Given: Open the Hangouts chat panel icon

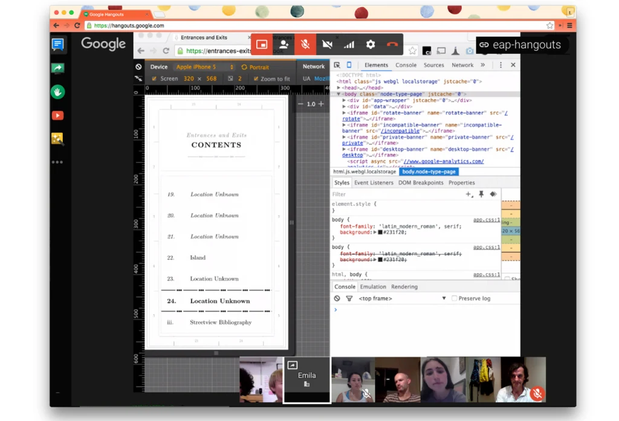Looking at the screenshot, I should pyautogui.click(x=57, y=45).
